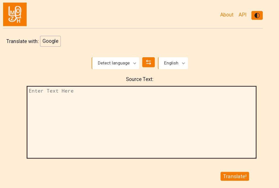Swap source and target languages
Image resolution: width=279 pixels, height=188 pixels.
pos(148,62)
